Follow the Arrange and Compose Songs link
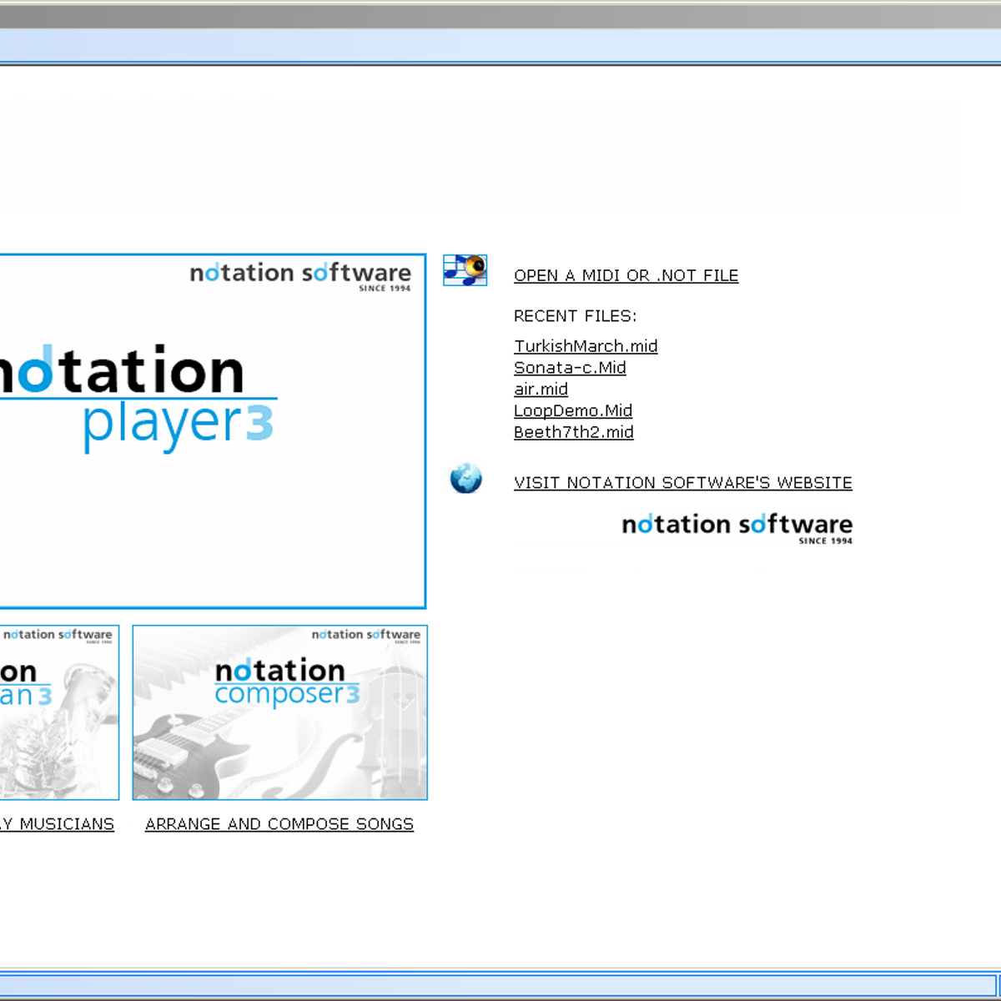 [x=279, y=824]
